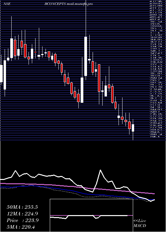Click the 12MA : 224.9 value

[x=22, y=214]
